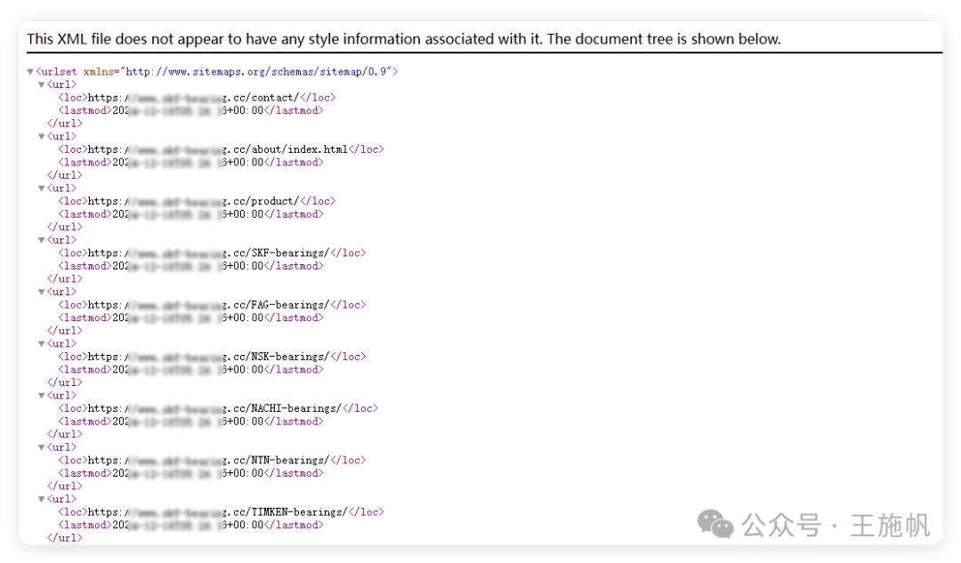Screen dimensions: 961x563
Task: Click the loc line ending in /FAG-bearings/
Action: pyautogui.click(x=212, y=305)
